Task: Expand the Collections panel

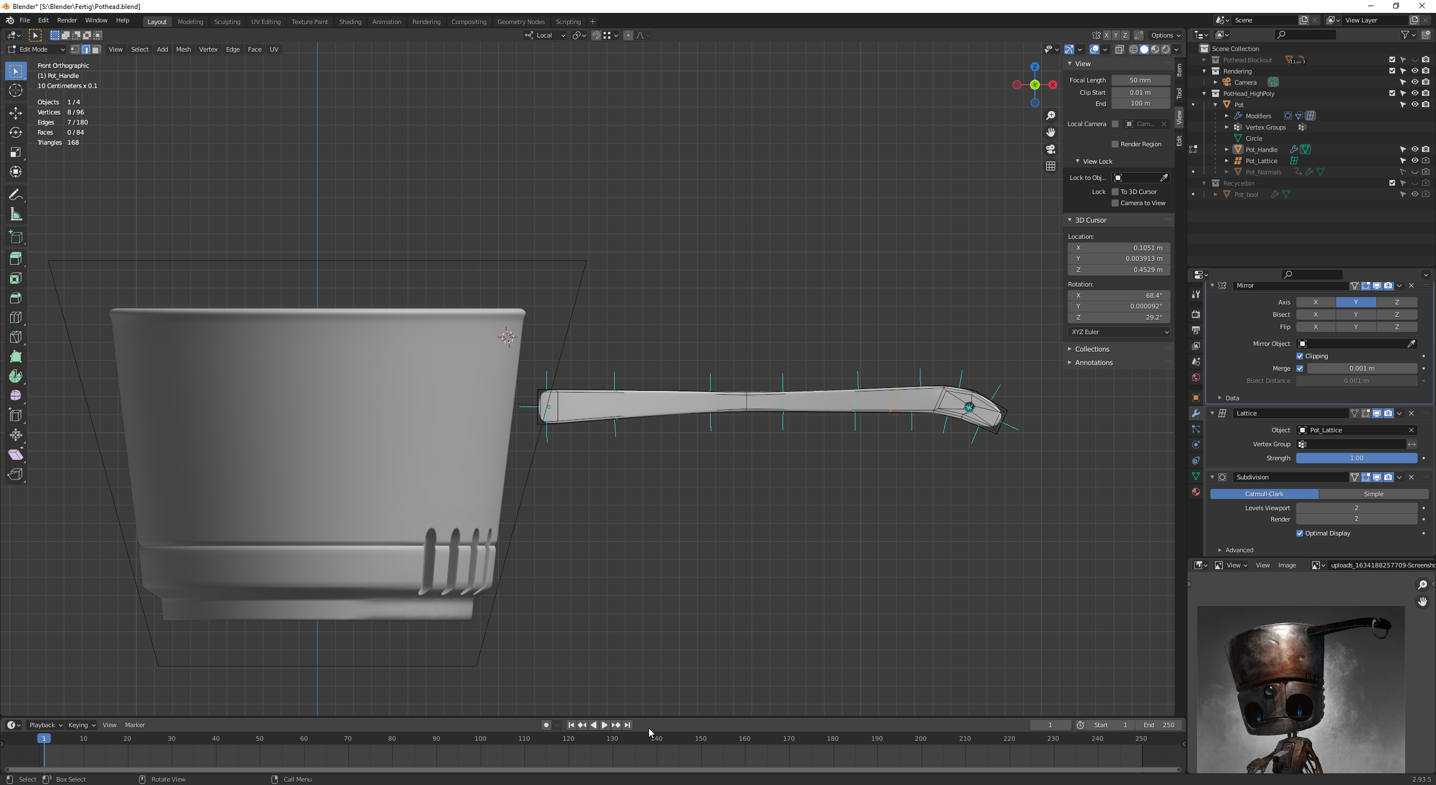Action: 1092,349
